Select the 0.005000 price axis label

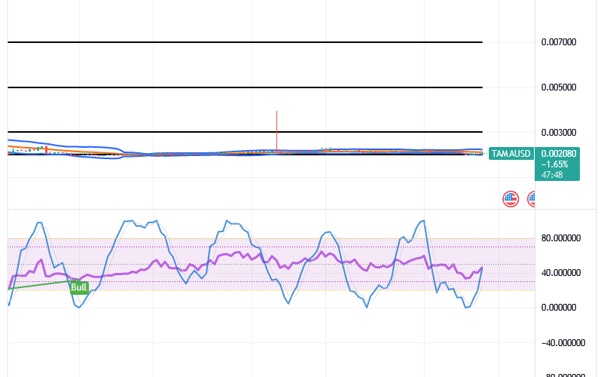click(x=559, y=87)
